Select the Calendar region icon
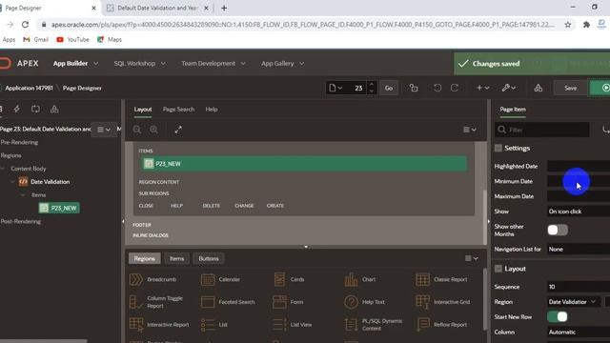The image size is (610, 343). pyautogui.click(x=208, y=279)
